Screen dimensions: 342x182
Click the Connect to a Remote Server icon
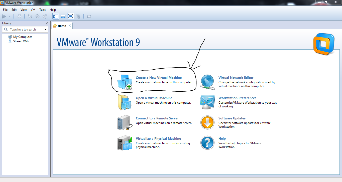[x=125, y=123]
